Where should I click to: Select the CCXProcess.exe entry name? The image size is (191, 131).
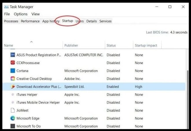click(28, 63)
